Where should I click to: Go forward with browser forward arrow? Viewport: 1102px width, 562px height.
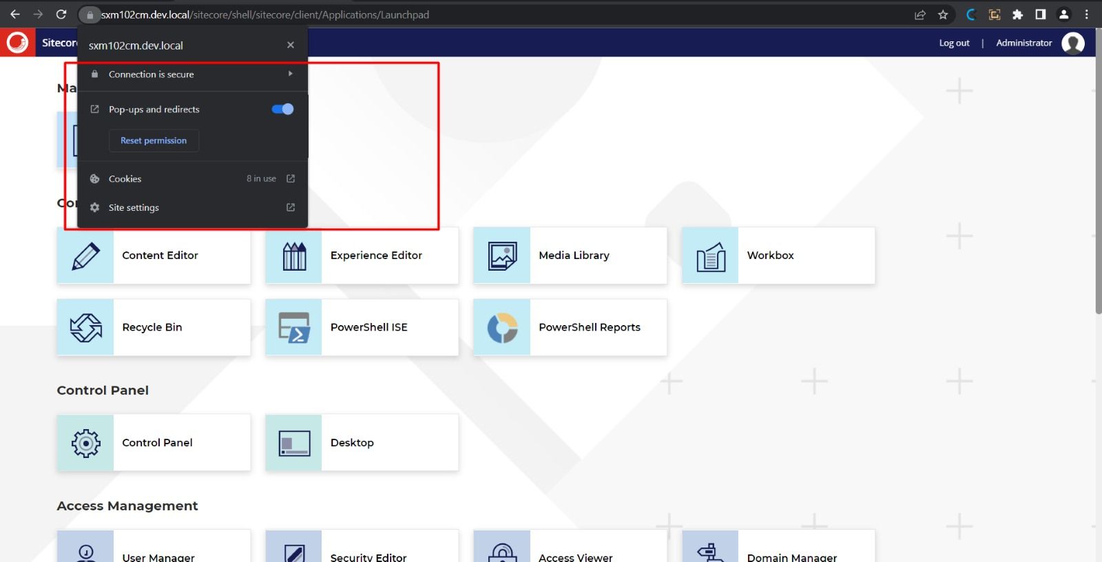coord(38,14)
